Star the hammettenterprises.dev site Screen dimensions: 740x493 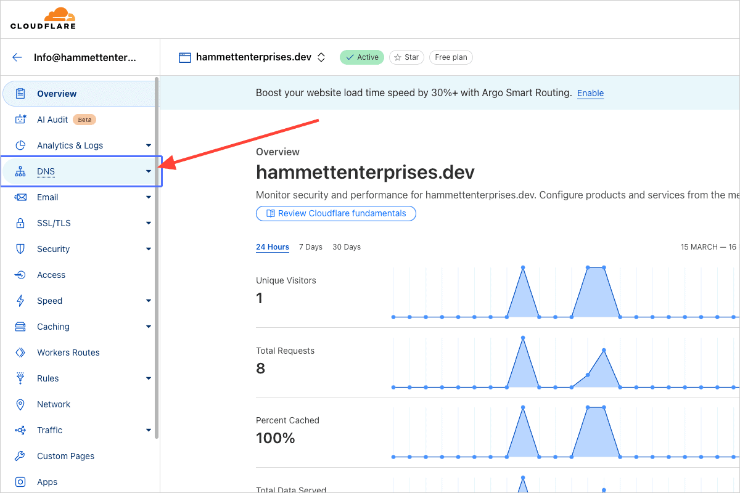(406, 57)
